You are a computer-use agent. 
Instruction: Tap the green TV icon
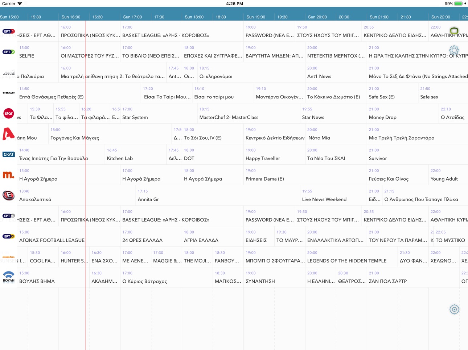click(454, 31)
